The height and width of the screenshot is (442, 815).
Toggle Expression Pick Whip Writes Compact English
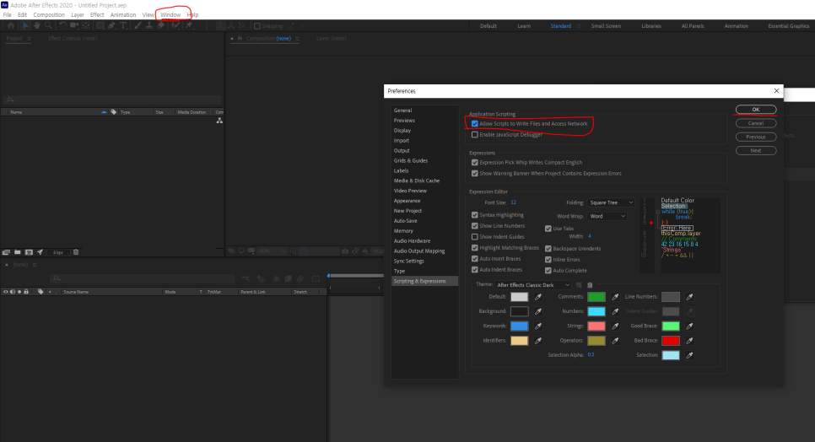tap(474, 163)
